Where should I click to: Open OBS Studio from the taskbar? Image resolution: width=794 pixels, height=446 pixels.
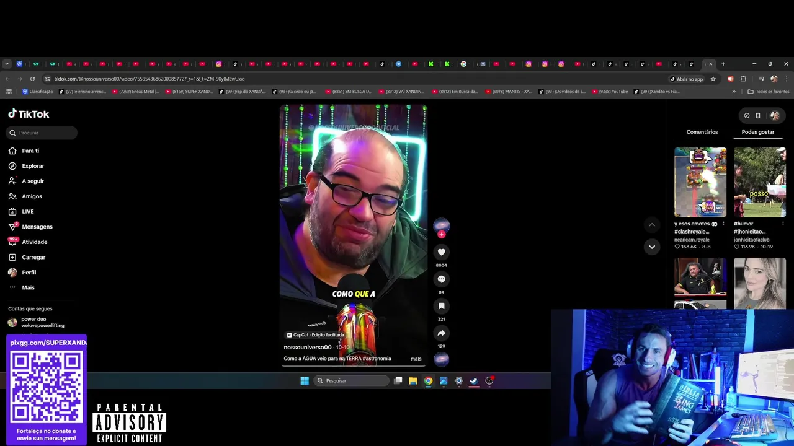[x=489, y=381]
